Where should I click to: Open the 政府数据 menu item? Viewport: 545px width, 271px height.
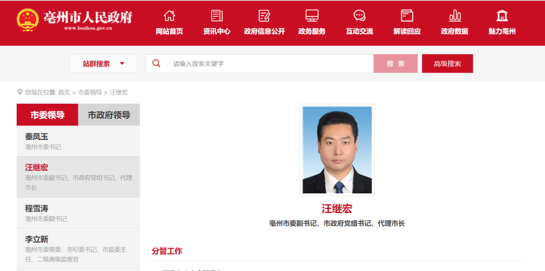(455, 31)
